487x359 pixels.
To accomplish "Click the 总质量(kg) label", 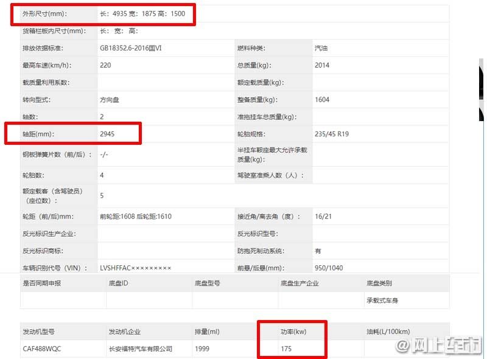I will pyautogui.click(x=254, y=65).
